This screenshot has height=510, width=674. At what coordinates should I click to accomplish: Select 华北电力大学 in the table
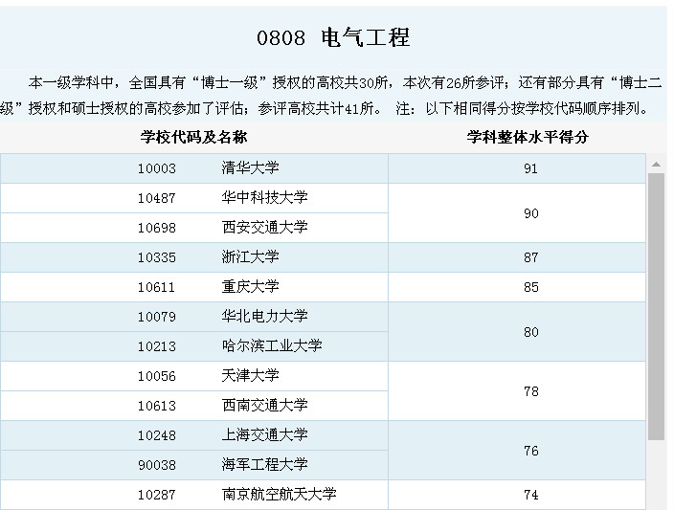pyautogui.click(x=265, y=316)
